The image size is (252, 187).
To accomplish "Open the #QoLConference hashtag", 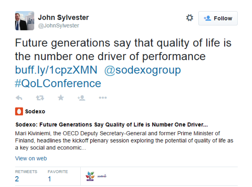I will [x=58, y=84].
